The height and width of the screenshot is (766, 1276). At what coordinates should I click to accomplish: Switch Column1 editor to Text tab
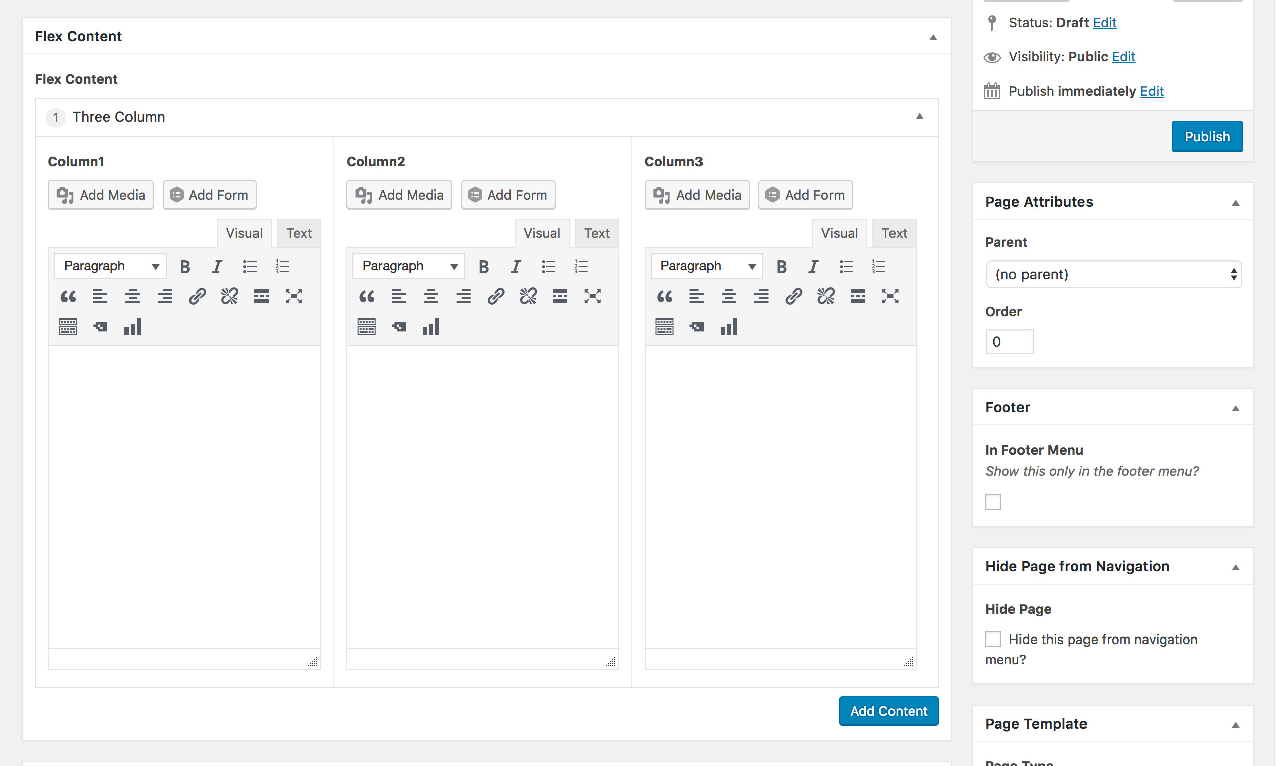pos(299,233)
